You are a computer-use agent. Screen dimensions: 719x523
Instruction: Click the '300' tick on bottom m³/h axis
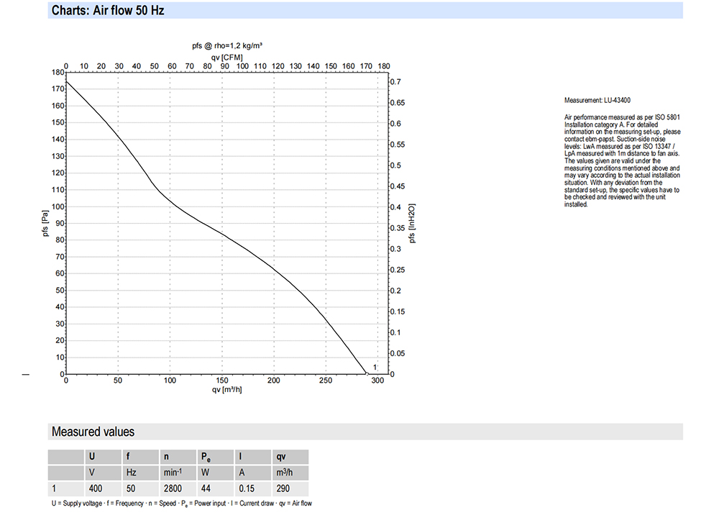(x=377, y=381)
